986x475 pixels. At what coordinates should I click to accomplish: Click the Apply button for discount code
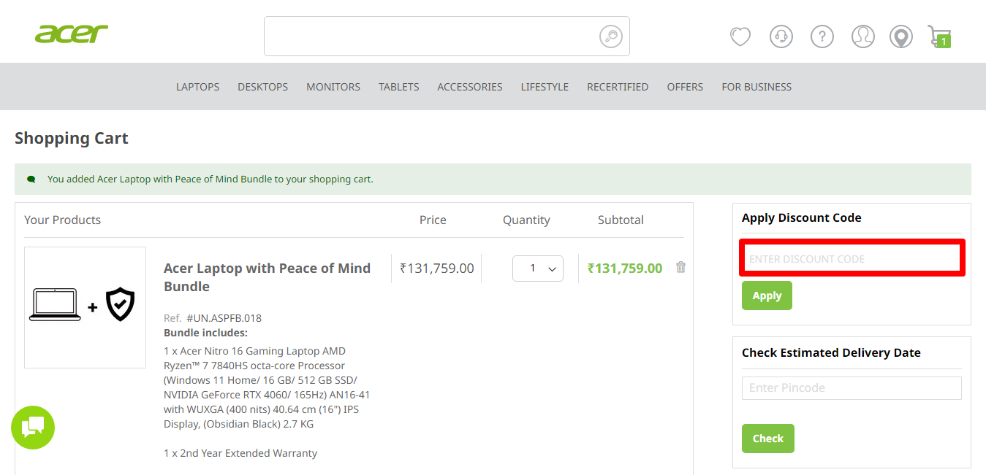766,295
